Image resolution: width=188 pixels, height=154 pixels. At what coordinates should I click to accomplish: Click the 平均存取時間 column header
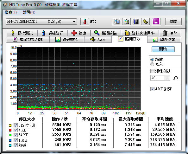[x=95, y=119]
